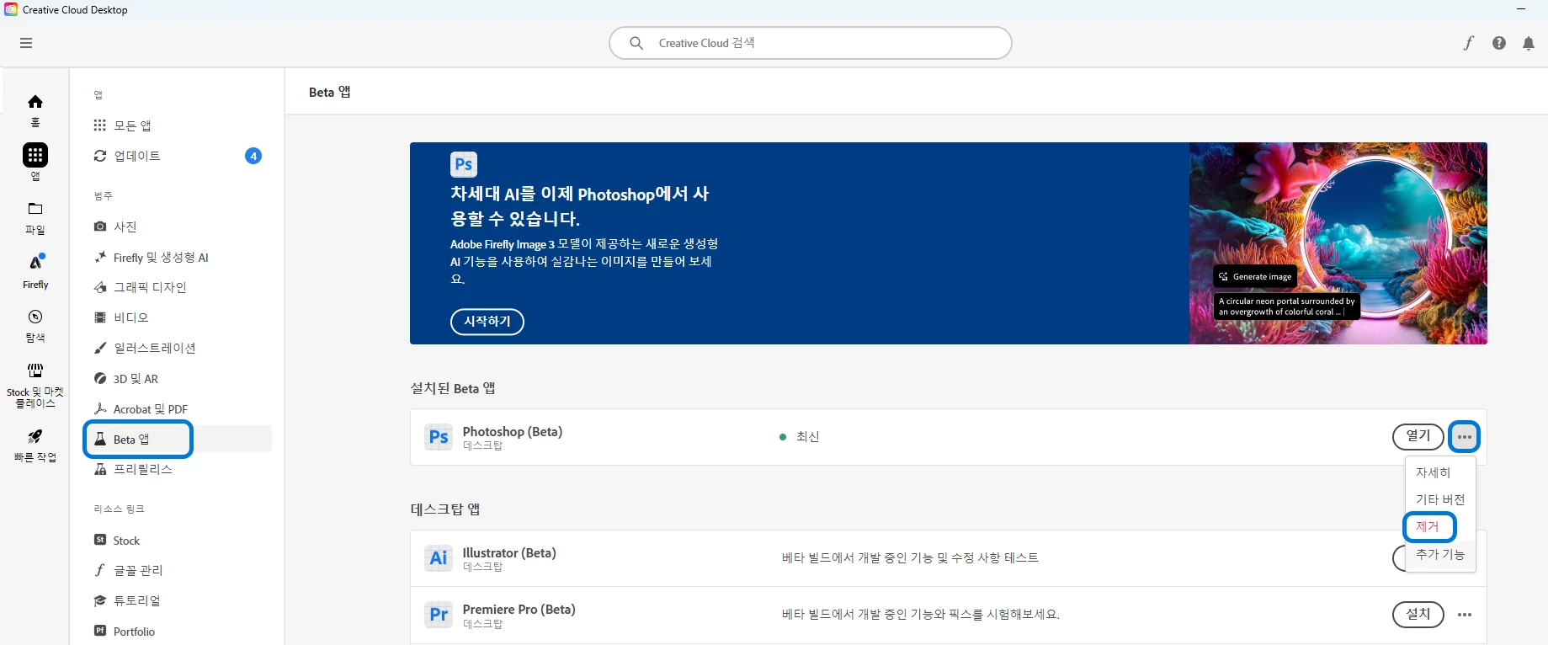Open the hamburger menu icon
Screen dimensions: 1548x645
pyautogui.click(x=26, y=43)
